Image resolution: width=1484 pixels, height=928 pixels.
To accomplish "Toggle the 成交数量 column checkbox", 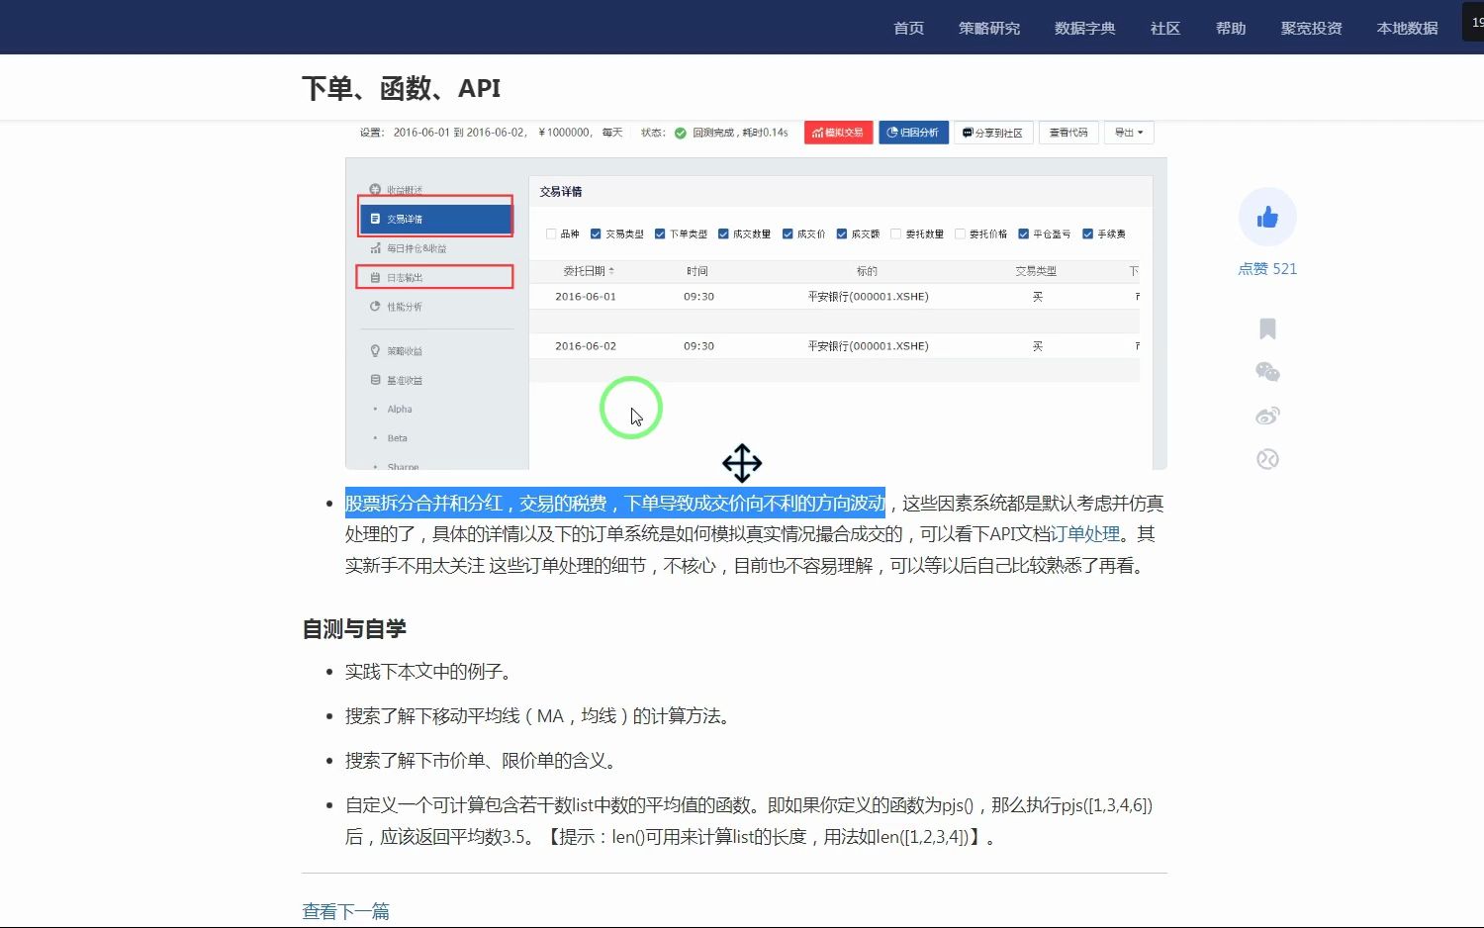I will pos(723,234).
